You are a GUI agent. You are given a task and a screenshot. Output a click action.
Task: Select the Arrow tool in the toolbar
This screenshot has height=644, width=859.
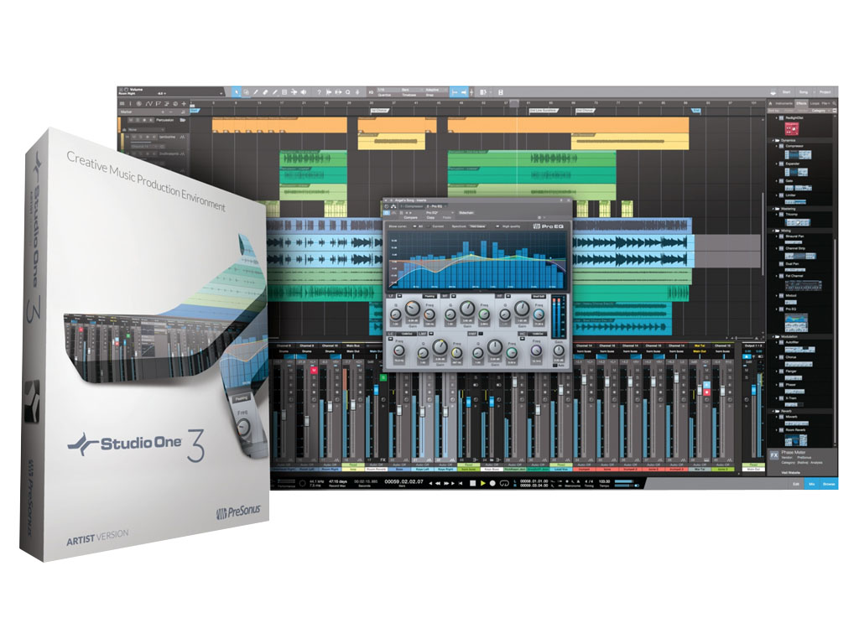click(237, 91)
